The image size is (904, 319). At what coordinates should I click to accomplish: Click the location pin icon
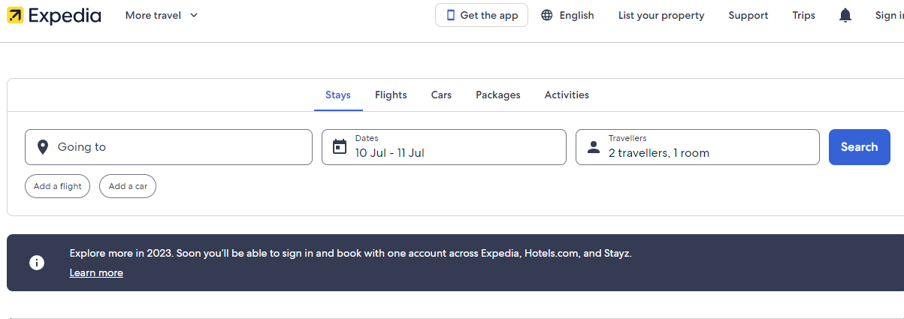point(43,147)
